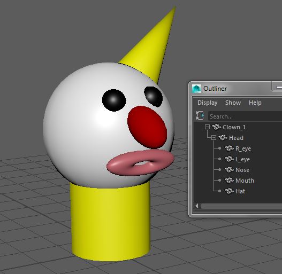Click the Mouth mesh icon
This screenshot has width=282, height=274.
point(230,181)
